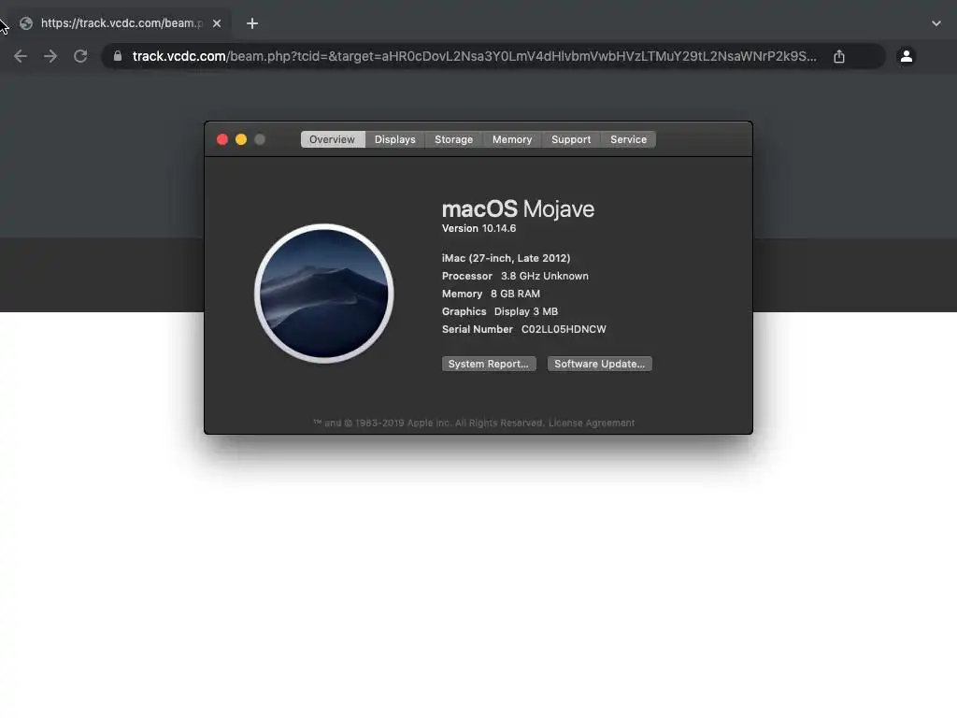Click the iMac (27-inch, Late 2012) text
This screenshot has height=718, width=957.
click(x=506, y=258)
